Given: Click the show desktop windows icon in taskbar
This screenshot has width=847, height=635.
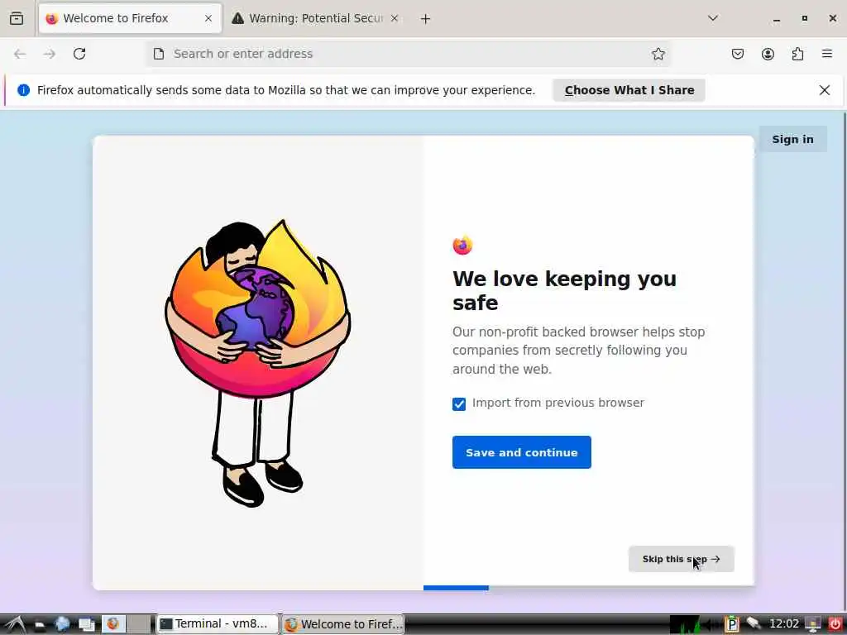Looking at the screenshot, I should [x=86, y=625].
